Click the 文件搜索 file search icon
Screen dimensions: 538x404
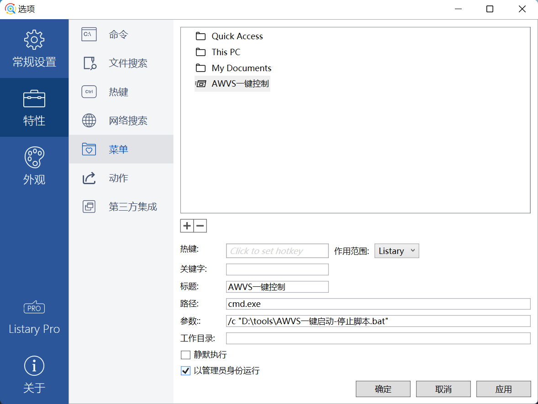tap(90, 63)
